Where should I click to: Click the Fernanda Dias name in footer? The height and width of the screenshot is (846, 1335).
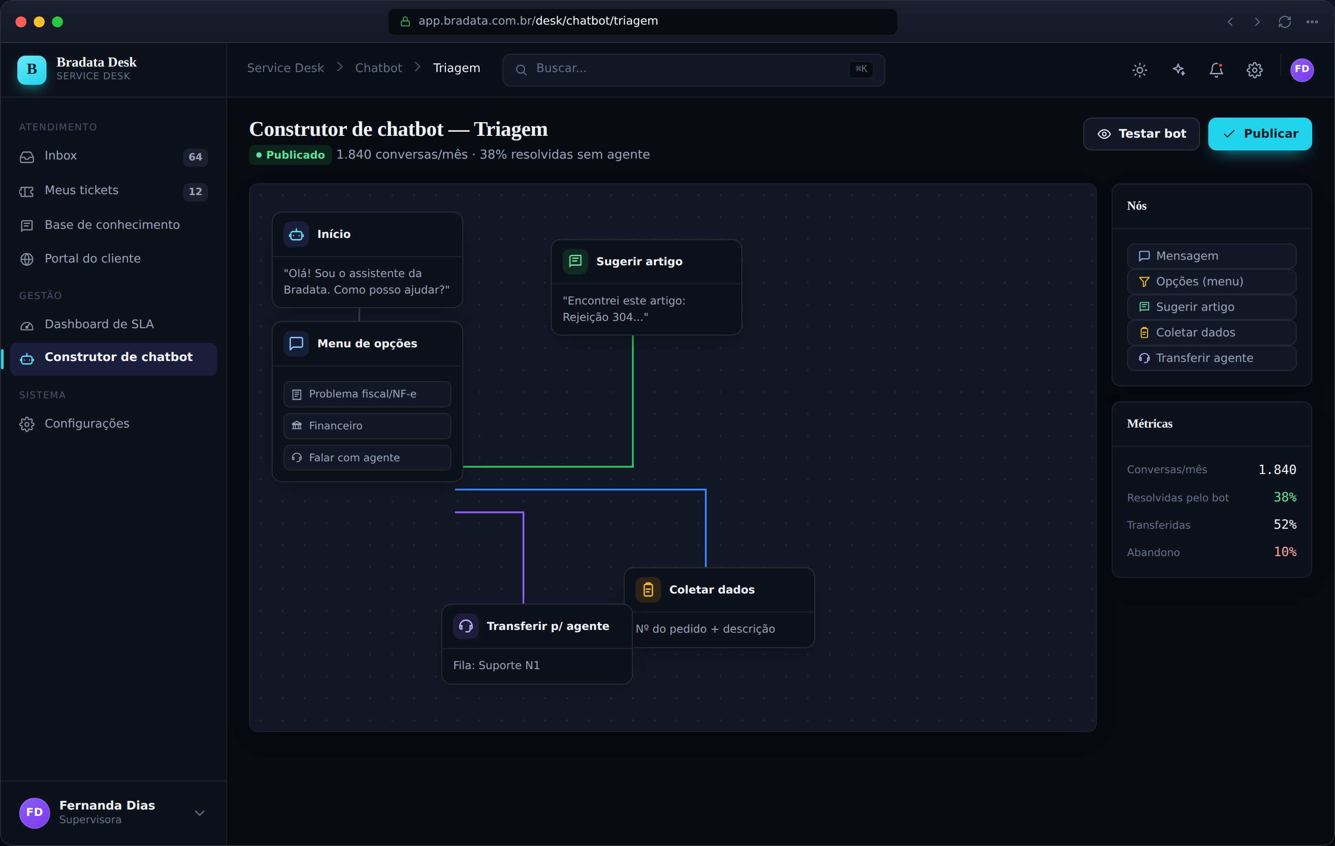point(107,805)
